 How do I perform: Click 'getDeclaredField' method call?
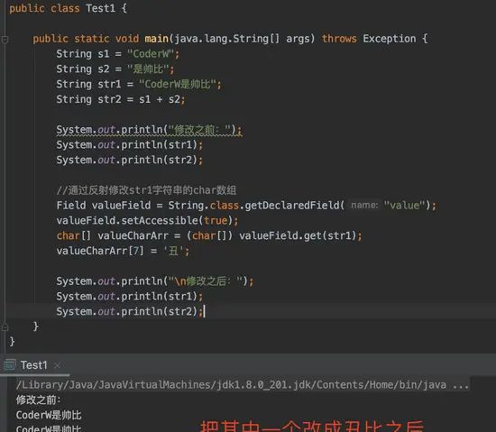click(292, 206)
